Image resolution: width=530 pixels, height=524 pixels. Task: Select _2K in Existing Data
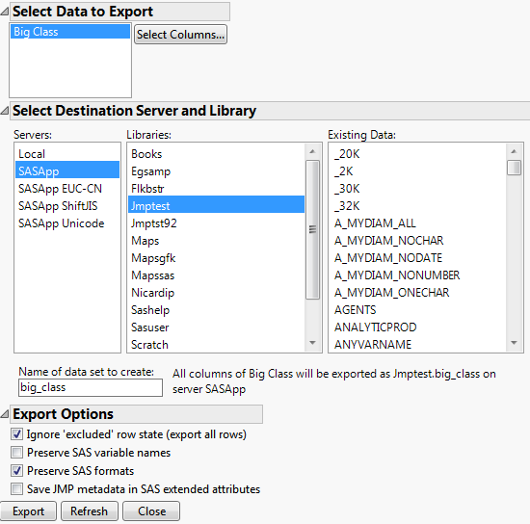418,171
